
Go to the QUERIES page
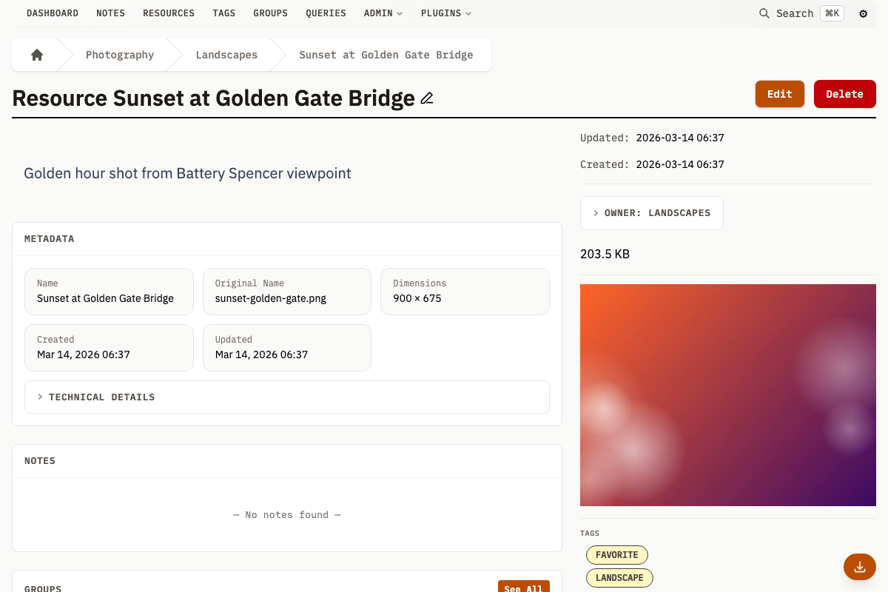click(x=326, y=13)
